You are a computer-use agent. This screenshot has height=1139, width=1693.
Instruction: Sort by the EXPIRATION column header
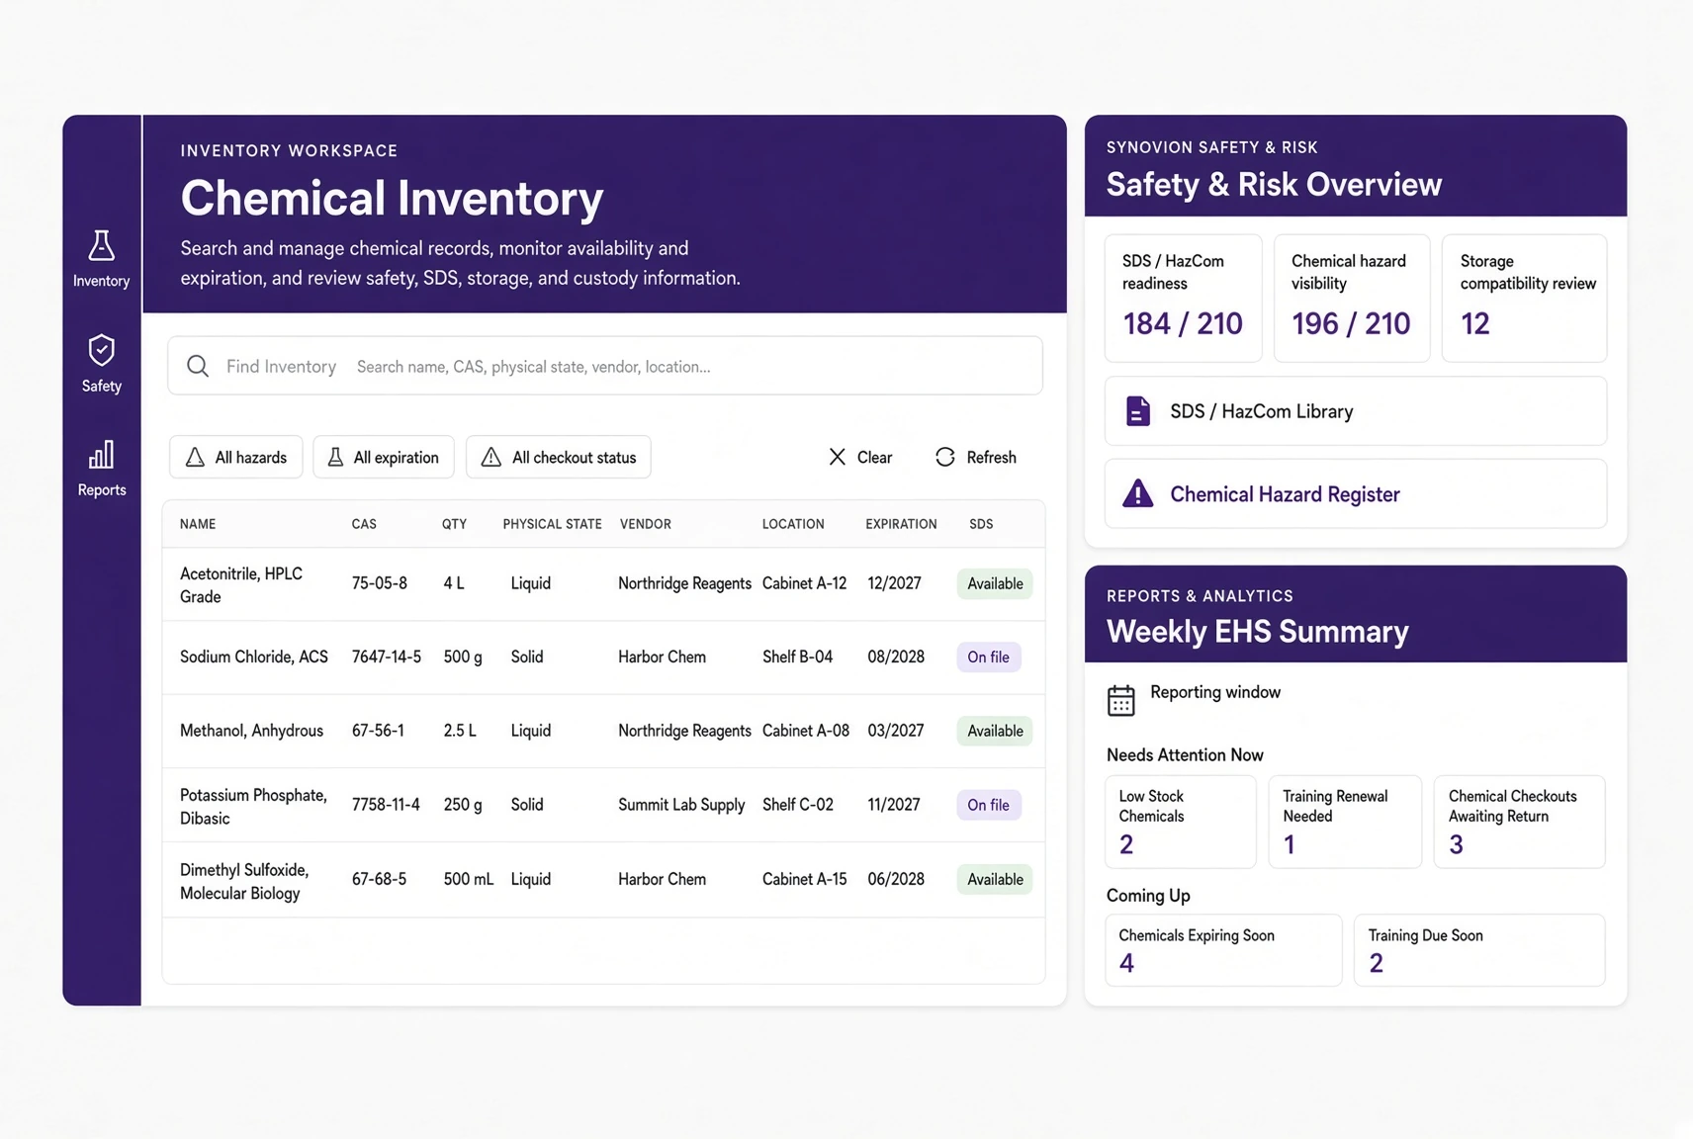click(901, 524)
